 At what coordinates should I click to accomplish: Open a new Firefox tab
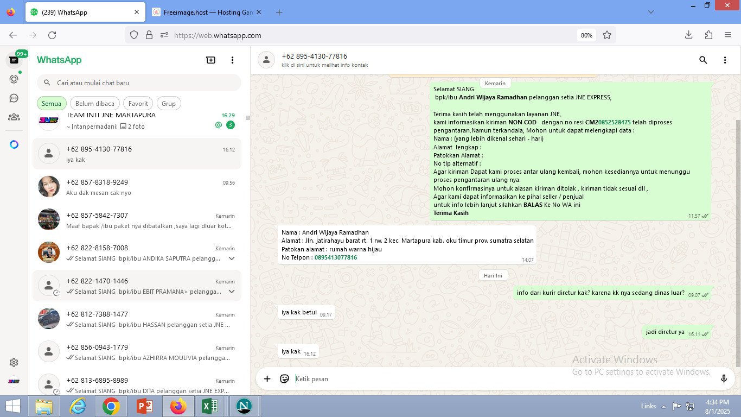[x=279, y=12]
